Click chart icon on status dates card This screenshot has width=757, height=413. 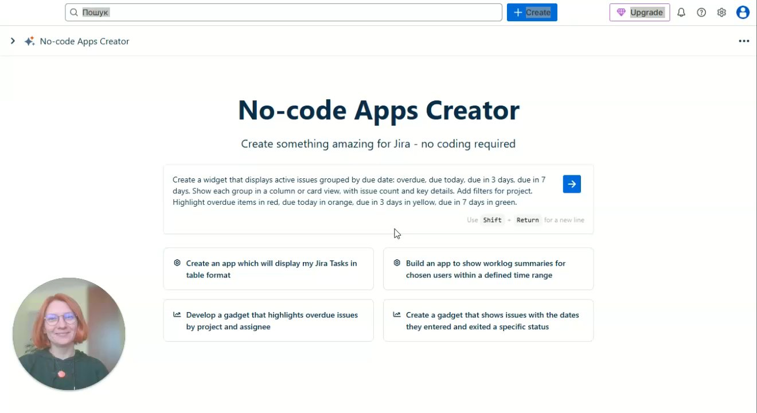point(397,315)
